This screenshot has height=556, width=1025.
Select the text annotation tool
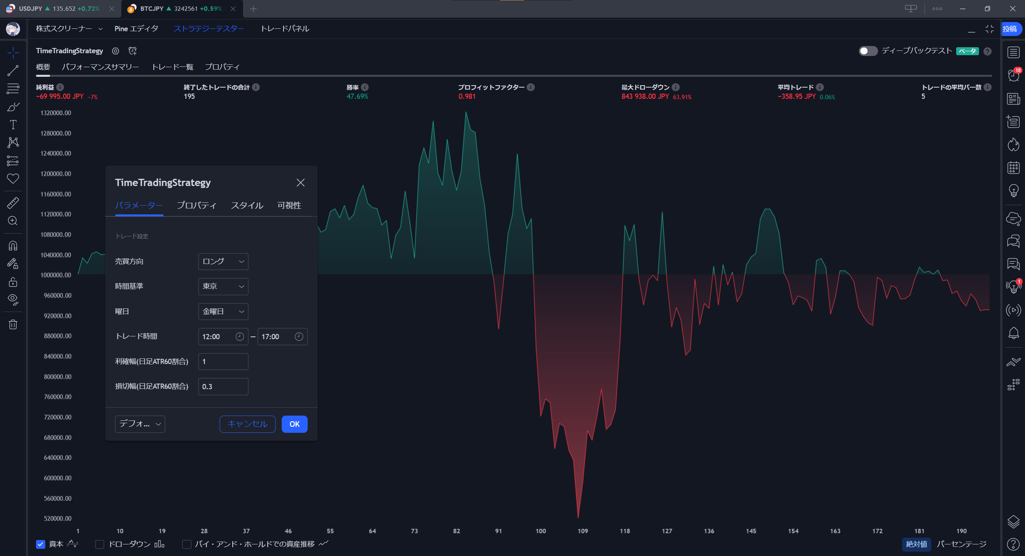pos(13,125)
